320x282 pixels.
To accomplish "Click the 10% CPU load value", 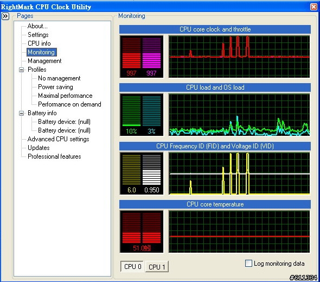I will [131, 131].
